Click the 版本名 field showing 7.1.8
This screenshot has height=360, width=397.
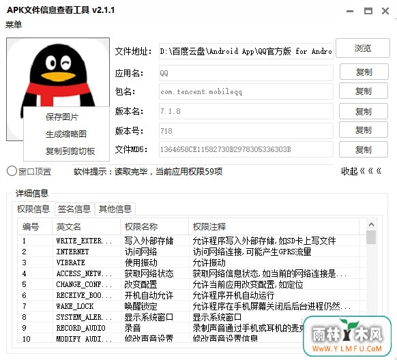[x=246, y=111]
